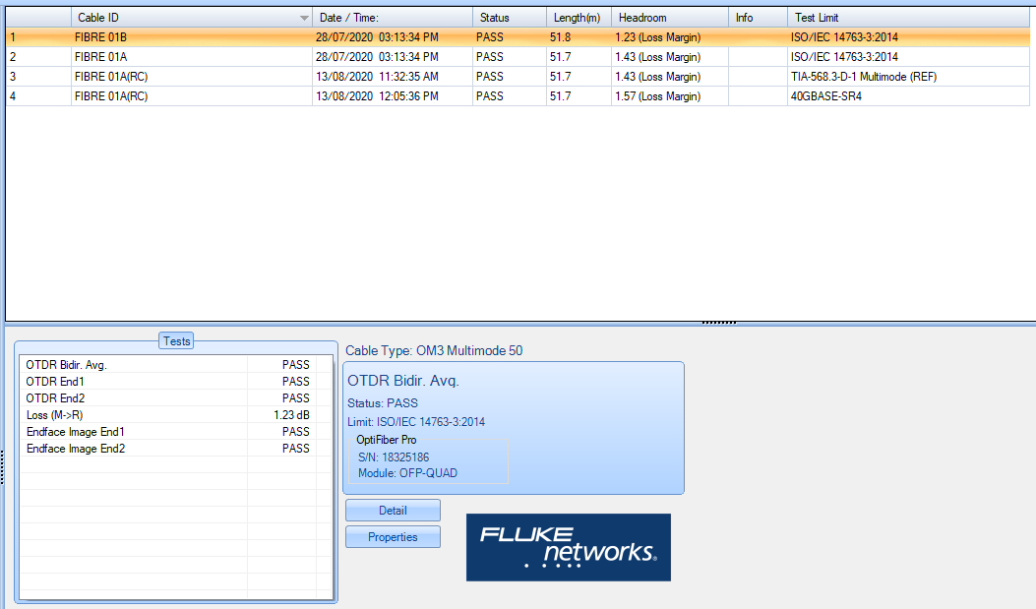Click the Fluke Networks logo
The width and height of the screenshot is (1036, 609).
click(568, 547)
